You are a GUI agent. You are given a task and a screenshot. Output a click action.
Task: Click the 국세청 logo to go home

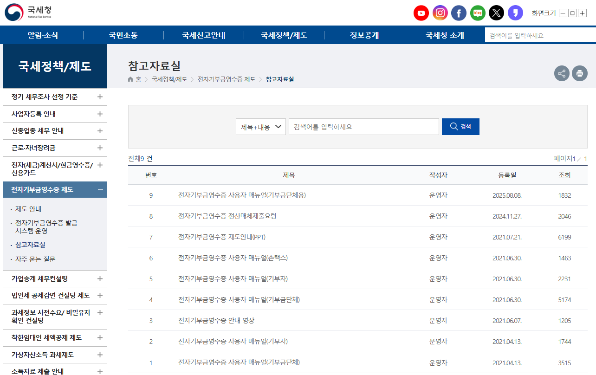click(x=28, y=13)
